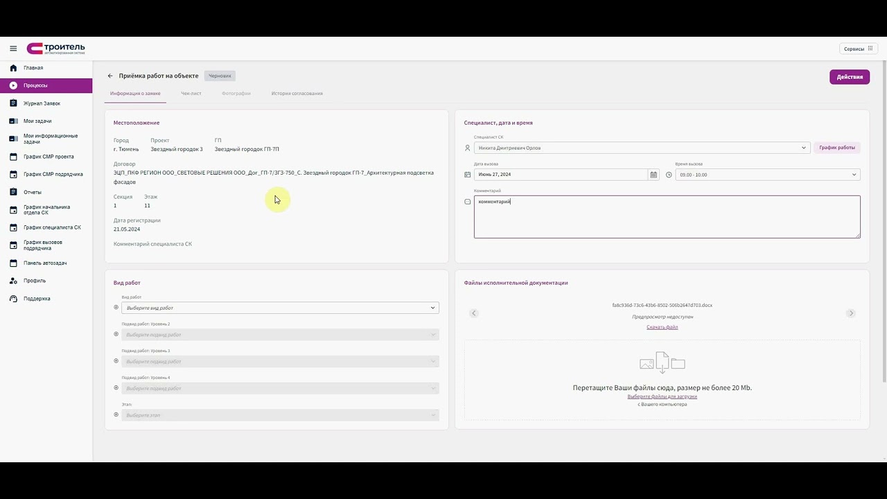887x499 pixels.
Task: Click the График СМР проекта icon
Action: coord(13,157)
